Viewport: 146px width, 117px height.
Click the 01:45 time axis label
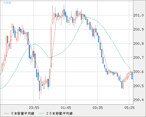click(x=66, y=108)
